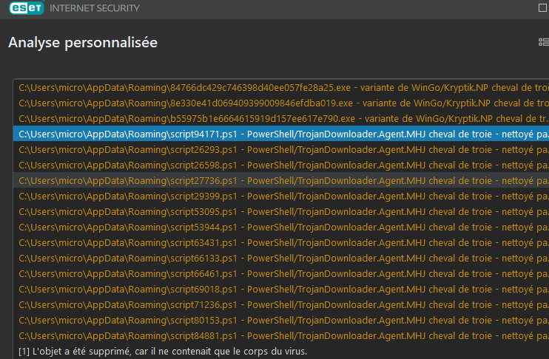
Task: Select the script26293.ps1 detection row
Action: click(x=281, y=150)
